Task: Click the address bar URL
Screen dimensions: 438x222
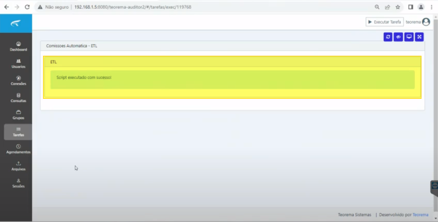Action: coord(133,7)
